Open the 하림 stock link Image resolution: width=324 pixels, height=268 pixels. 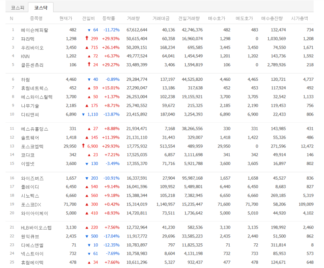[25, 80]
